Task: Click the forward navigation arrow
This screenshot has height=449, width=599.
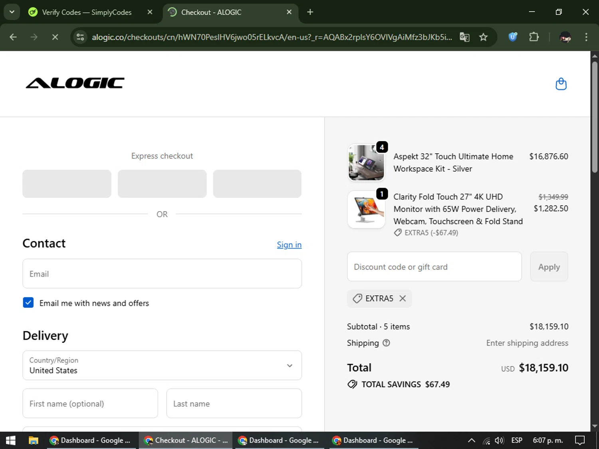Action: point(34,37)
